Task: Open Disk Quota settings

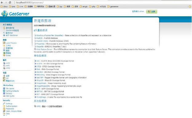Action: [x=10, y=96]
